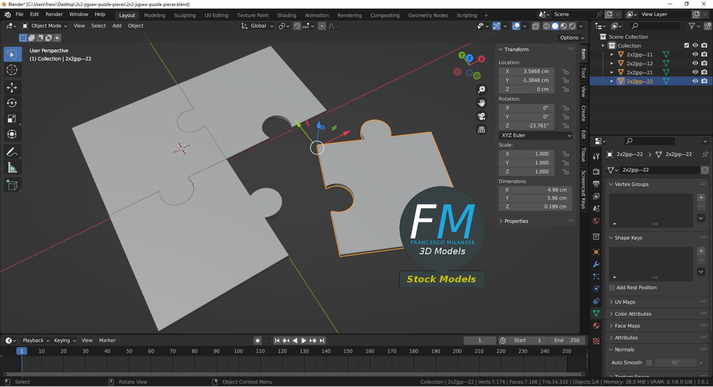Image resolution: width=713 pixels, height=387 pixels.
Task: Select the Add Cube tool
Action: (x=12, y=185)
